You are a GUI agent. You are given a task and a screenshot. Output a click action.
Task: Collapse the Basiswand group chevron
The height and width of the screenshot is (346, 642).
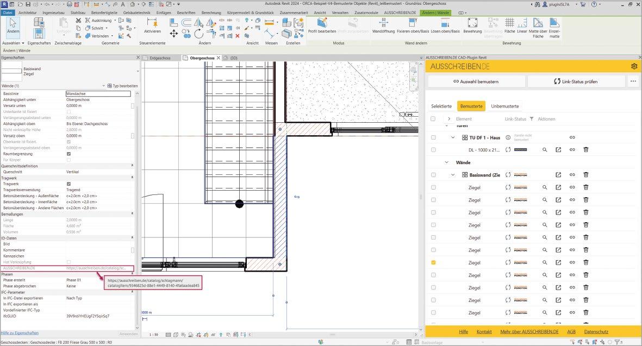[453, 175]
